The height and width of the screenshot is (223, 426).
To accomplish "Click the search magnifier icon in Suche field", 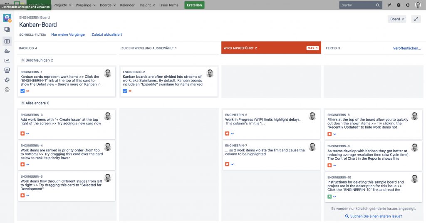I will pyautogui.click(x=378, y=5).
